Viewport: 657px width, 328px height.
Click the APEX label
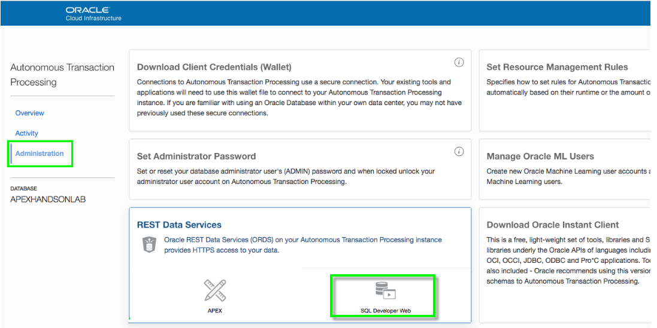coord(215,311)
